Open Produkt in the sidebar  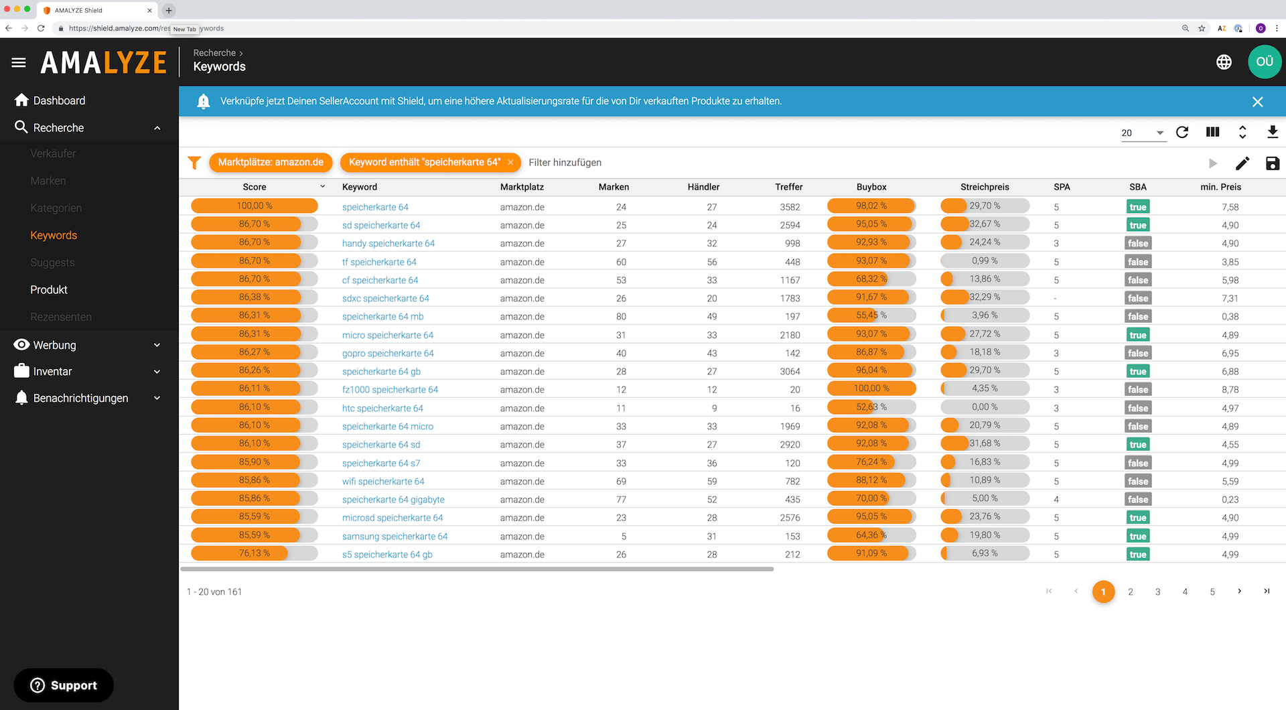(49, 289)
